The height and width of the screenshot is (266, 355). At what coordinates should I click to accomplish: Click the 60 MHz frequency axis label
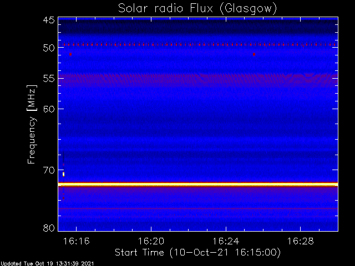pyautogui.click(x=49, y=109)
